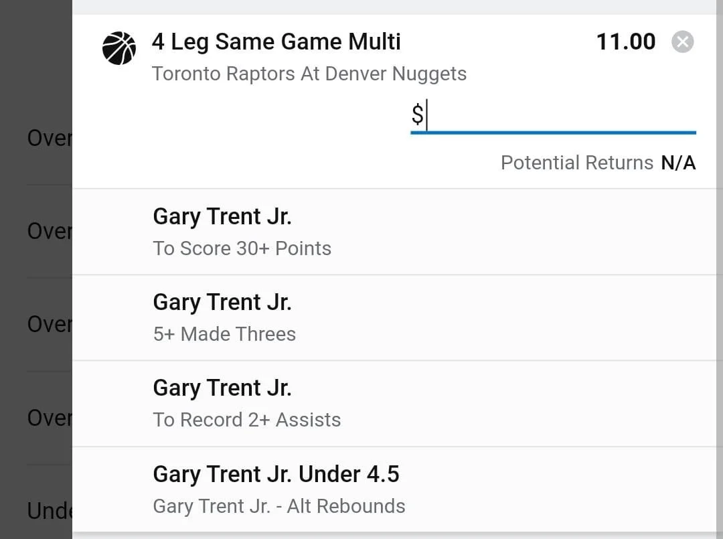The image size is (723, 539).
Task: Click the Gary Trent Jr. Under 4.5 heading
Action: 276,475
